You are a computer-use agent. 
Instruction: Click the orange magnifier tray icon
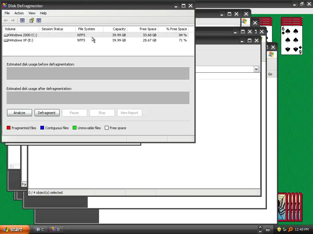(x=290, y=229)
